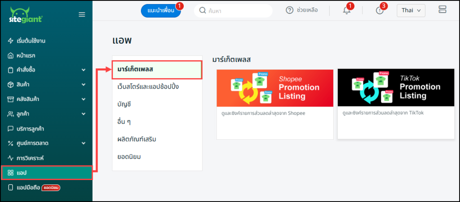Collapse the sidebar with the hamburger icon
The image size is (460, 202).
pos(82,14)
